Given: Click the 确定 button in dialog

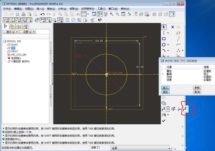Looking at the screenshot, I should tap(165, 92).
